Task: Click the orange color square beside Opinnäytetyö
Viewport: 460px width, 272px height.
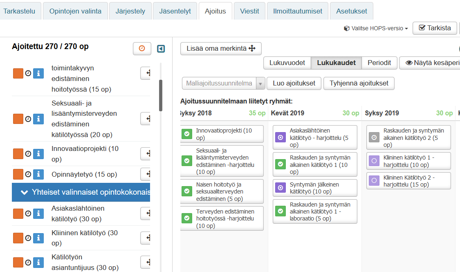Action: (18, 174)
